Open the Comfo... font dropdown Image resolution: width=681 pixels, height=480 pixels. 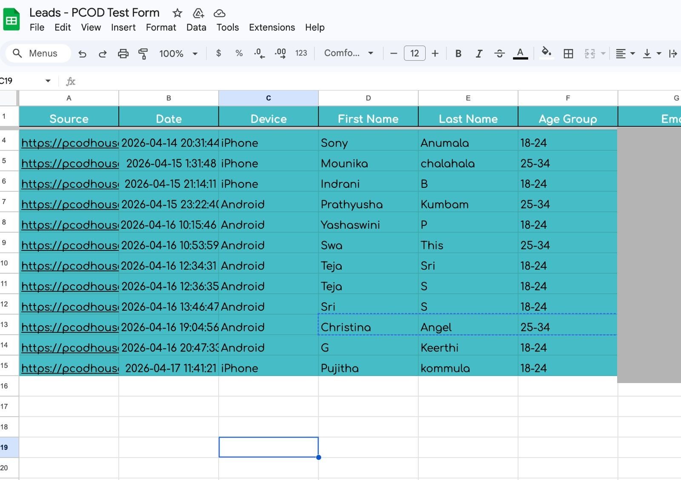(x=349, y=53)
